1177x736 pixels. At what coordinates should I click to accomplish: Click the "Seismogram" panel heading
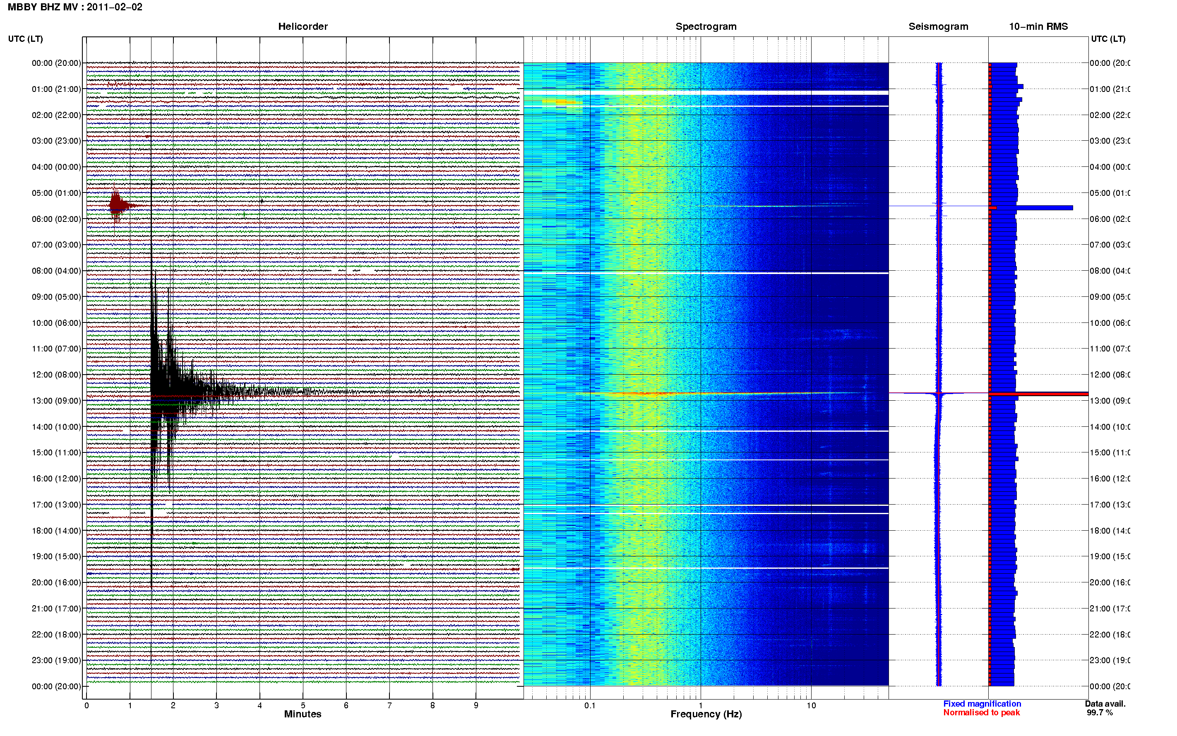(938, 26)
